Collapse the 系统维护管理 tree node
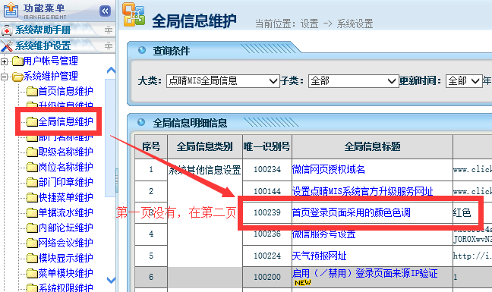The width and height of the screenshot is (492, 292). [4, 77]
